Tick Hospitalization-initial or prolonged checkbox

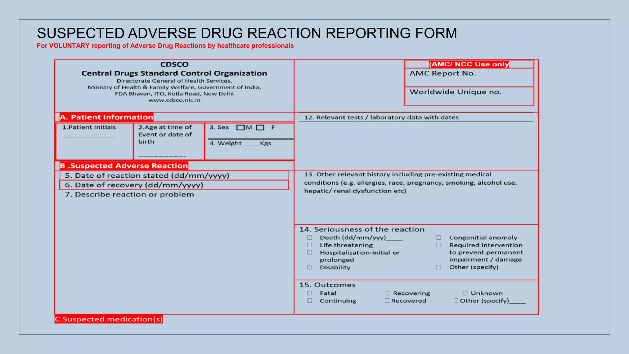pyautogui.click(x=310, y=253)
